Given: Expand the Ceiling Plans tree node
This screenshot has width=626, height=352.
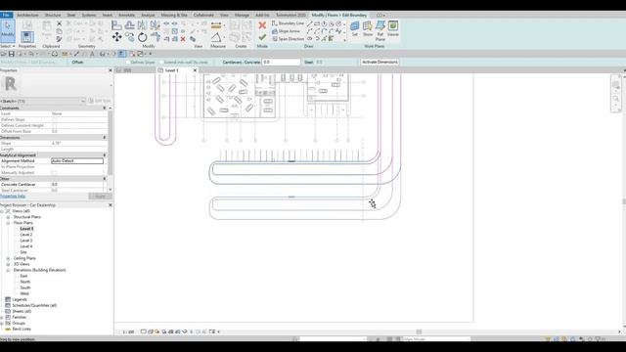Looking at the screenshot, I should point(8,258).
